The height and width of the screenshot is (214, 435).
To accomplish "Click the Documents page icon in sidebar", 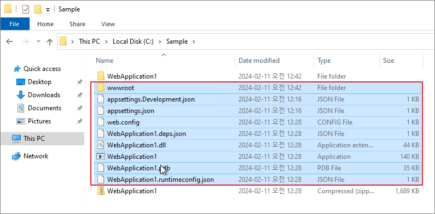I will click(x=21, y=108).
